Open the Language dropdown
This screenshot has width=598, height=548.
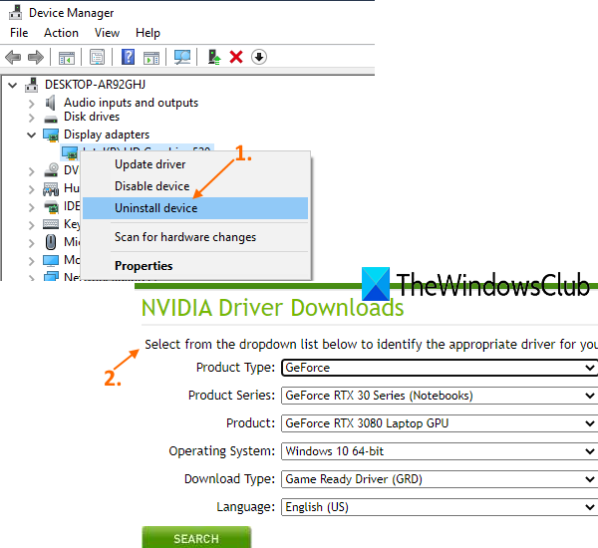[x=440, y=507]
